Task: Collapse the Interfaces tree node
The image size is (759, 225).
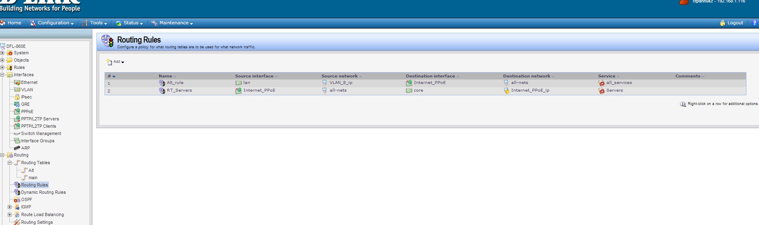Action: [2, 75]
